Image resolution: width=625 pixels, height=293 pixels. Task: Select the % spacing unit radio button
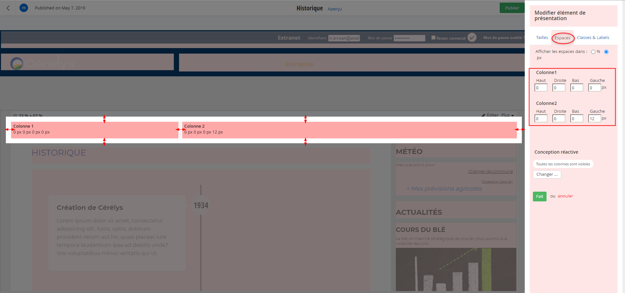point(593,52)
